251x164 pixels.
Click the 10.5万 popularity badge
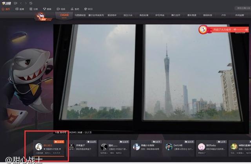coord(189,142)
